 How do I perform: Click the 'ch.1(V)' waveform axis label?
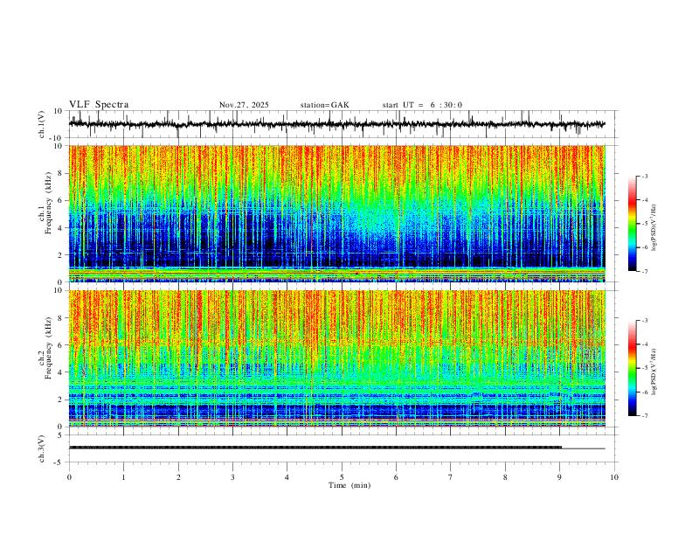(x=42, y=124)
